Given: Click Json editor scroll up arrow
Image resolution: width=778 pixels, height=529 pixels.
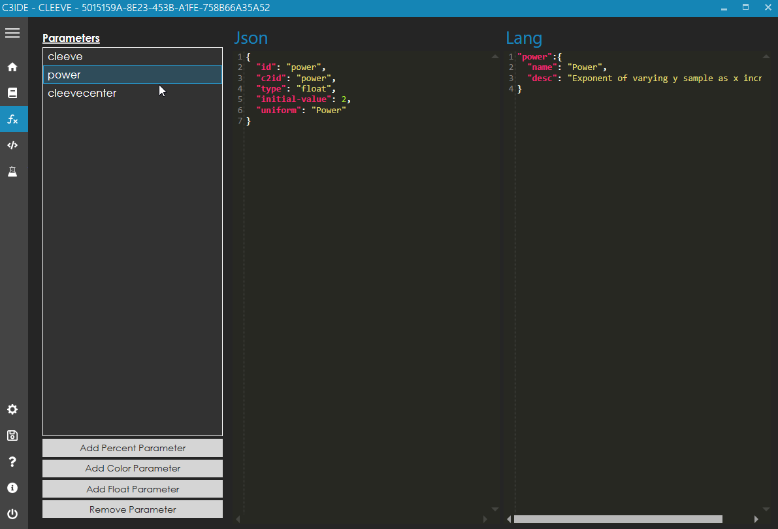Looking at the screenshot, I should point(494,57).
